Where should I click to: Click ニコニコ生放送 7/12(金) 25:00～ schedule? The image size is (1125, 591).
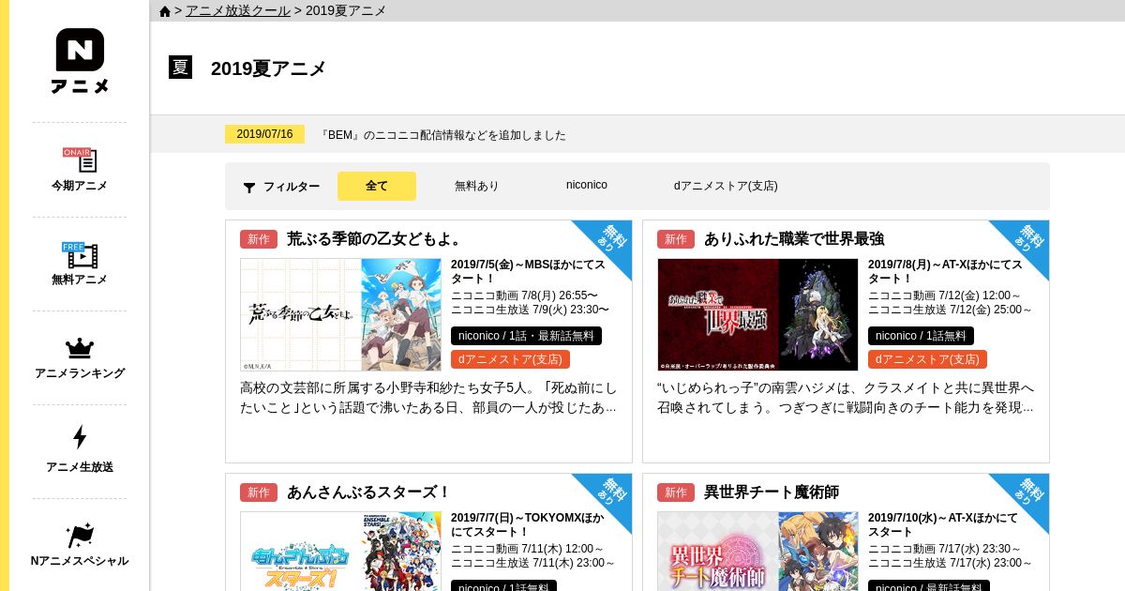click(x=950, y=310)
